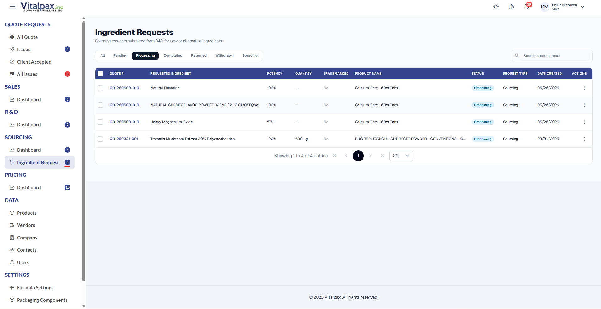The width and height of the screenshot is (601, 309).
Task: Select page 1 in pagination
Action: (x=358, y=156)
